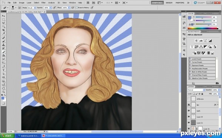Open the brush preset picker arrow
The image size is (222, 138).
tap(16, 8)
